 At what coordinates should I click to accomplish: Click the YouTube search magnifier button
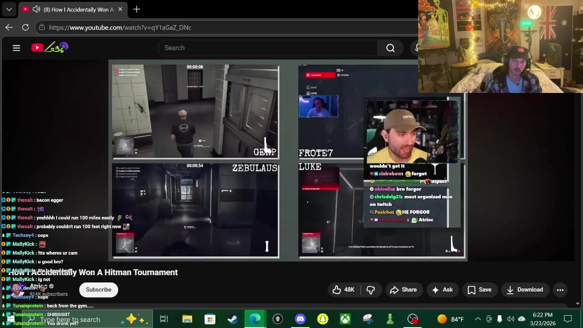click(390, 48)
